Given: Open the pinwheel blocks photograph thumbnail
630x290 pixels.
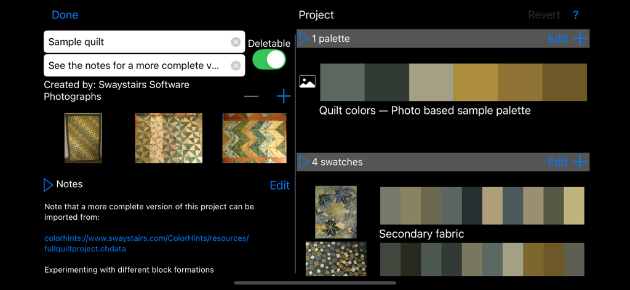Looking at the screenshot, I should pos(169,138).
